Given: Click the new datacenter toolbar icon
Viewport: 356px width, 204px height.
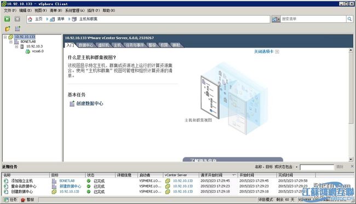Looking at the screenshot, I should pyautogui.click(x=18, y=28).
